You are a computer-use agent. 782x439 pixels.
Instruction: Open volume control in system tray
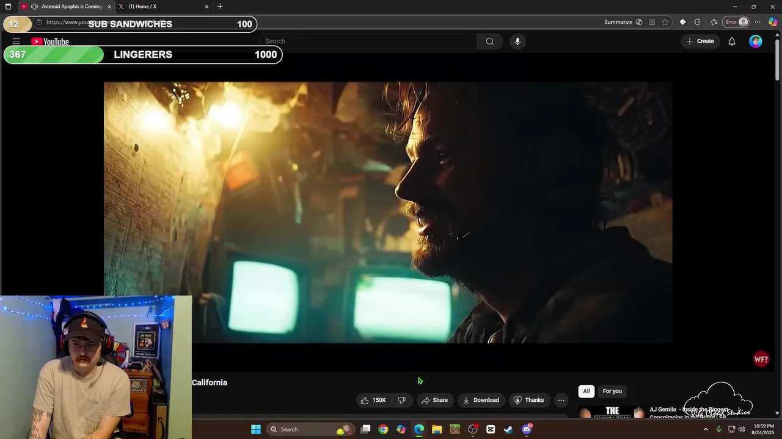click(x=742, y=429)
